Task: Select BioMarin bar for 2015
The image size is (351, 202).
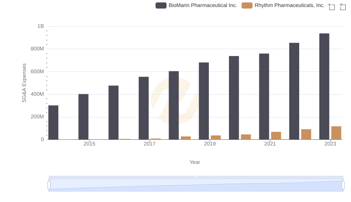Action: (x=83, y=117)
